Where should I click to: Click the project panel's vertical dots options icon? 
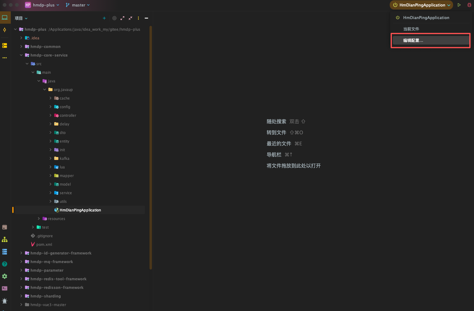coord(138,18)
